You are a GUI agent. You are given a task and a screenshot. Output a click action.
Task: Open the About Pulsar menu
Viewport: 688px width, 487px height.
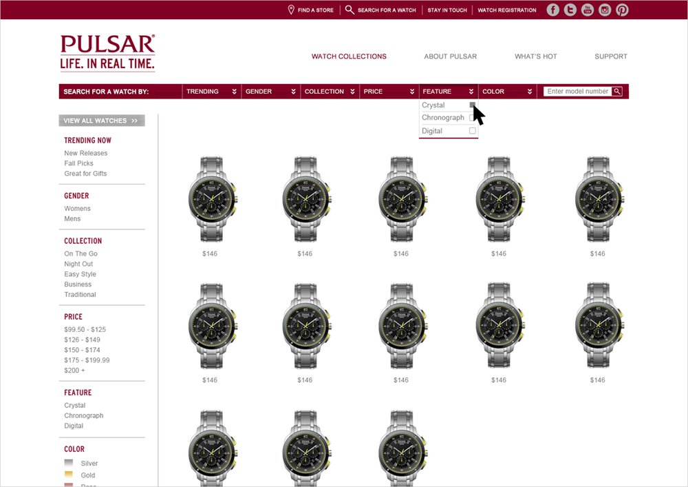450,56
